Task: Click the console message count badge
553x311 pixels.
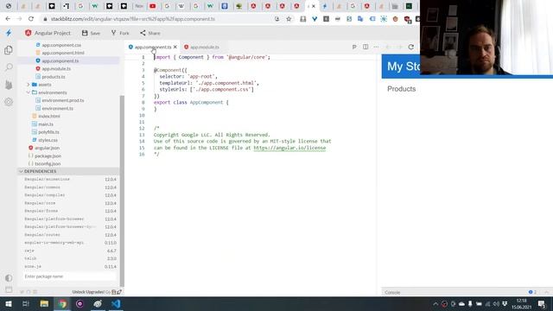Action: coord(532,292)
